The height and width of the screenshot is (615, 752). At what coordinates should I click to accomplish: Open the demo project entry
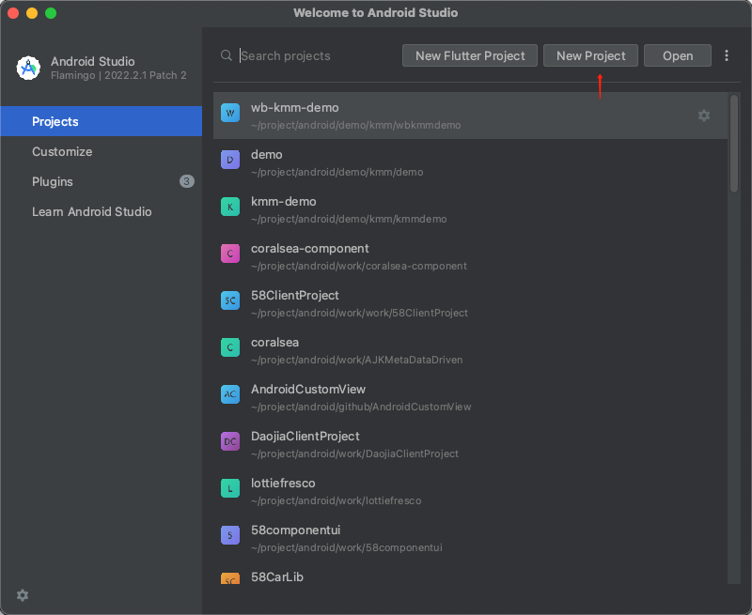tap(470, 162)
